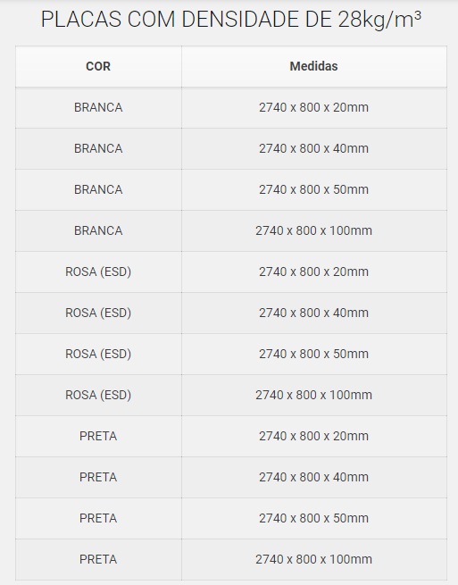Screen dimensions: 458x585
Task: Click BRANCA cell in the 20mm row
Action: coord(98,107)
